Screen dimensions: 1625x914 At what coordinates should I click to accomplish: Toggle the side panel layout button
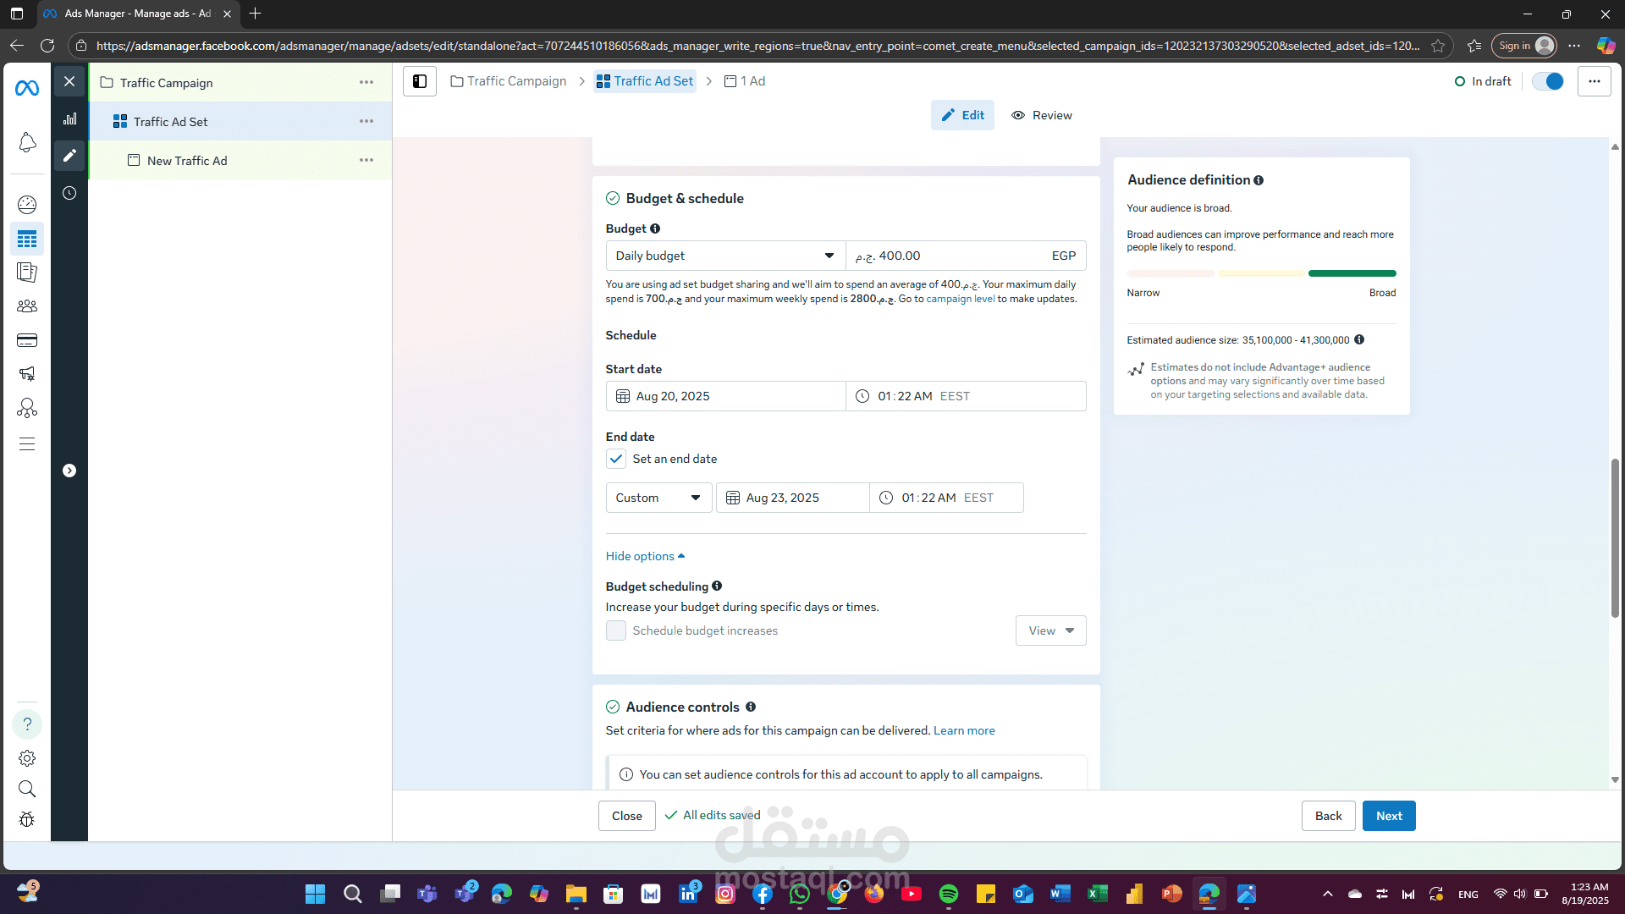[420, 81]
